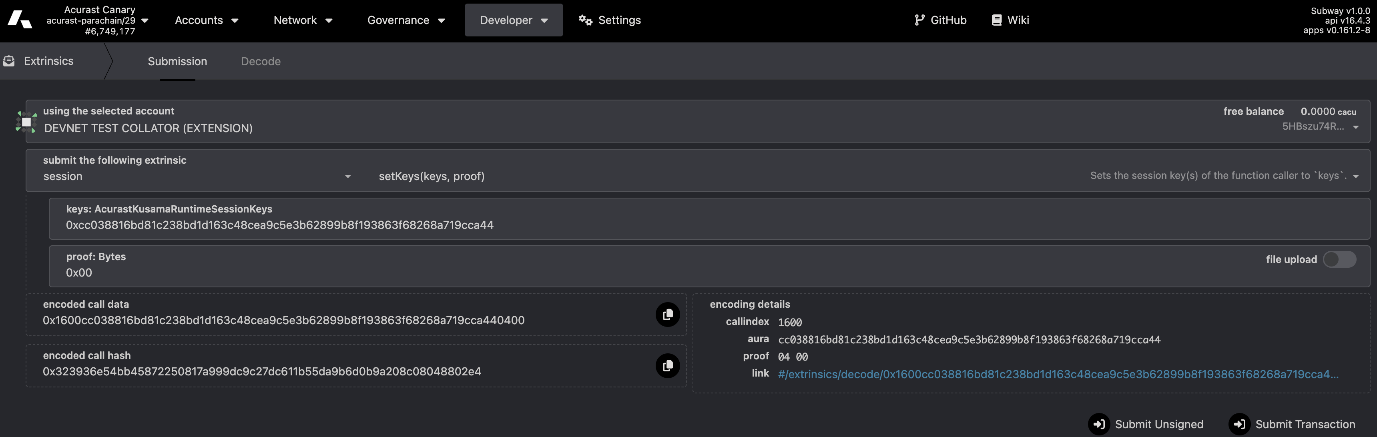Click the proof Bytes input field

(x=709, y=266)
